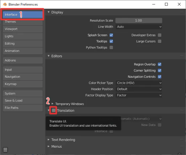Go to the Keymap section
This screenshot has height=155, width=186.
tap(23, 84)
